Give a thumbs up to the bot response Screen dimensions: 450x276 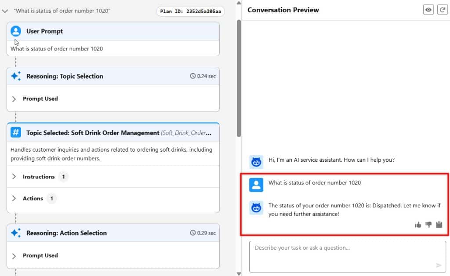tap(417, 225)
